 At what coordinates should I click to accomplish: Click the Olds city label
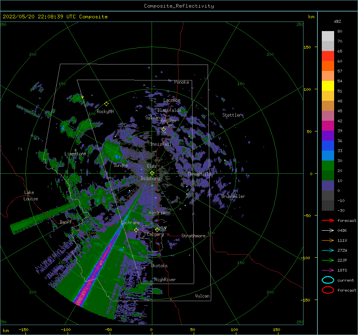click(152, 166)
